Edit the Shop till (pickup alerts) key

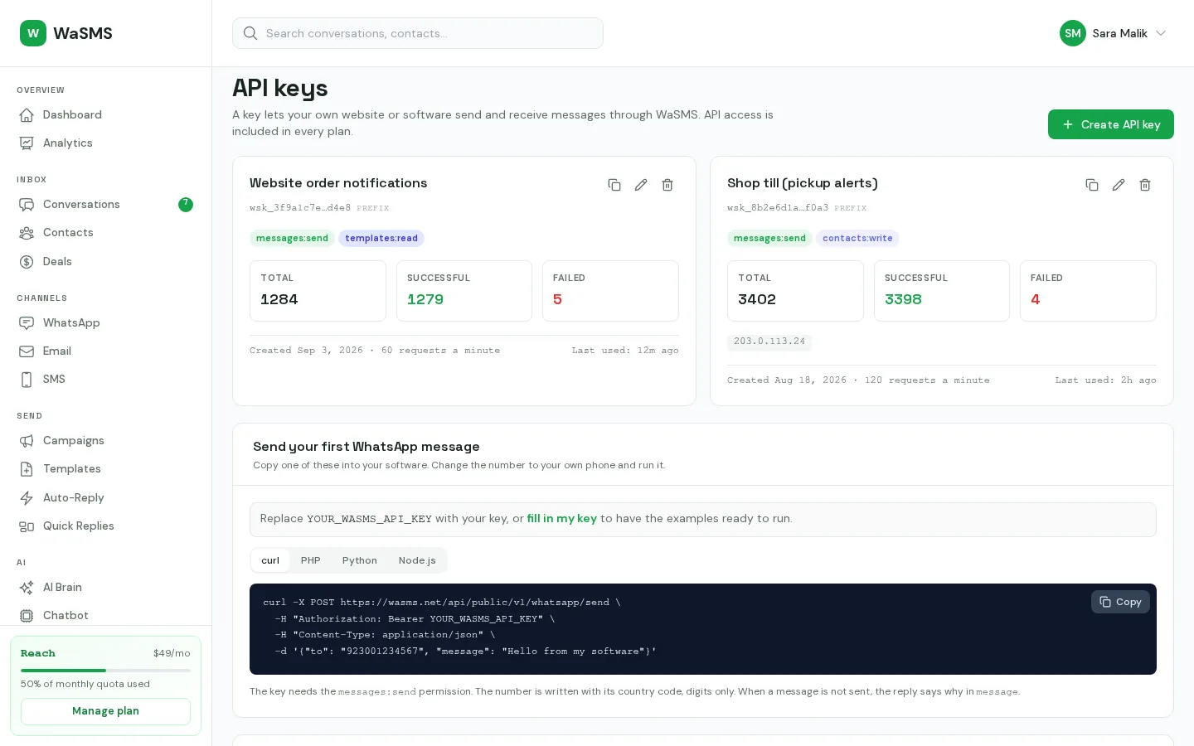1119,185
